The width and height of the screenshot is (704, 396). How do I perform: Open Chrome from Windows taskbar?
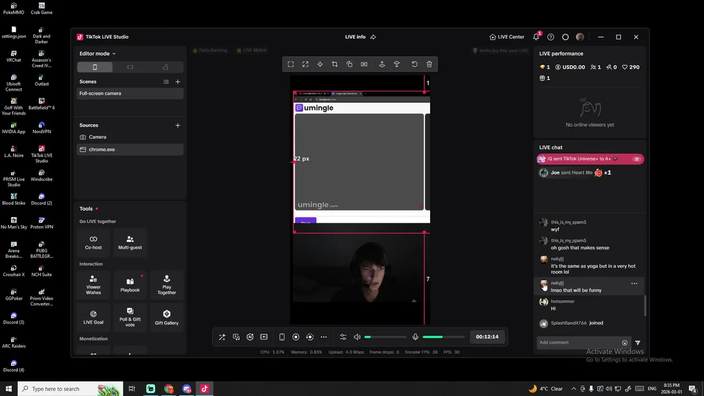pyautogui.click(x=169, y=389)
